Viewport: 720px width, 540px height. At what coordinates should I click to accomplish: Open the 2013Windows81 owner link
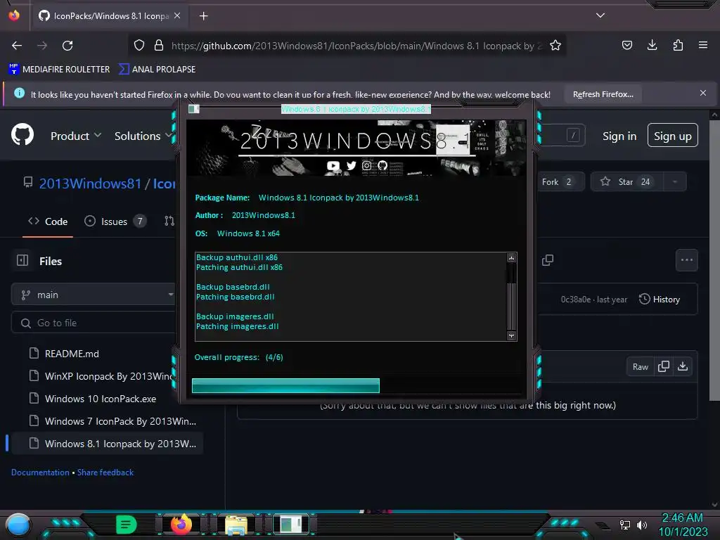click(x=90, y=184)
